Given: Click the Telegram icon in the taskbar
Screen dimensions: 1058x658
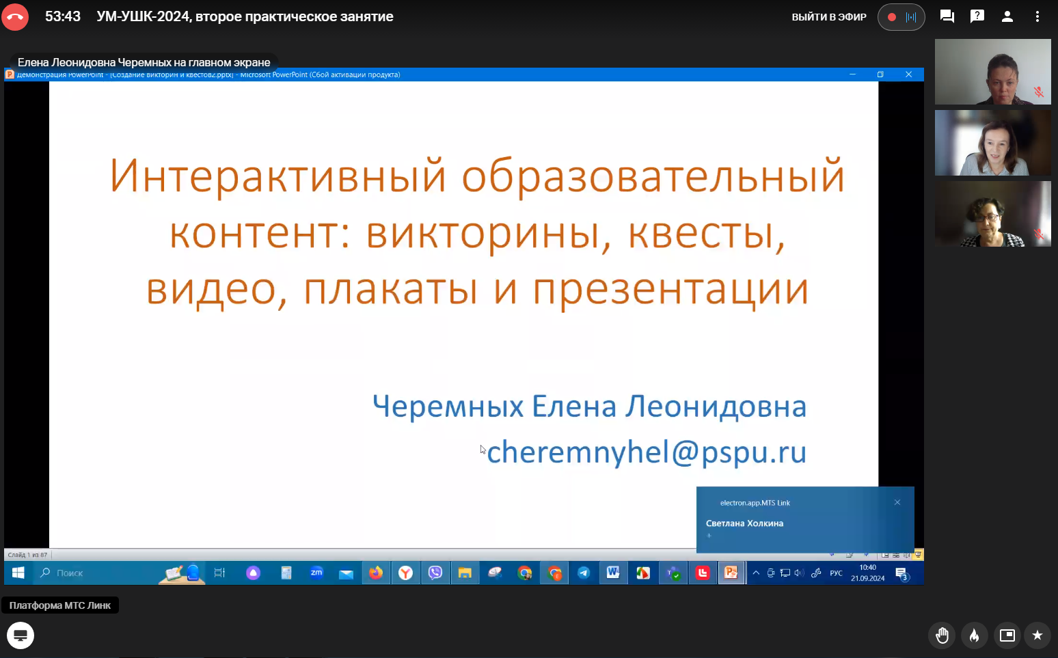Looking at the screenshot, I should [584, 573].
